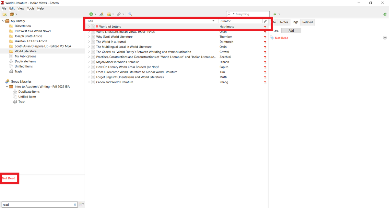389x208 pixels.
Task: Click PDF attachment icon for Zecchini row
Action: (x=265, y=57)
